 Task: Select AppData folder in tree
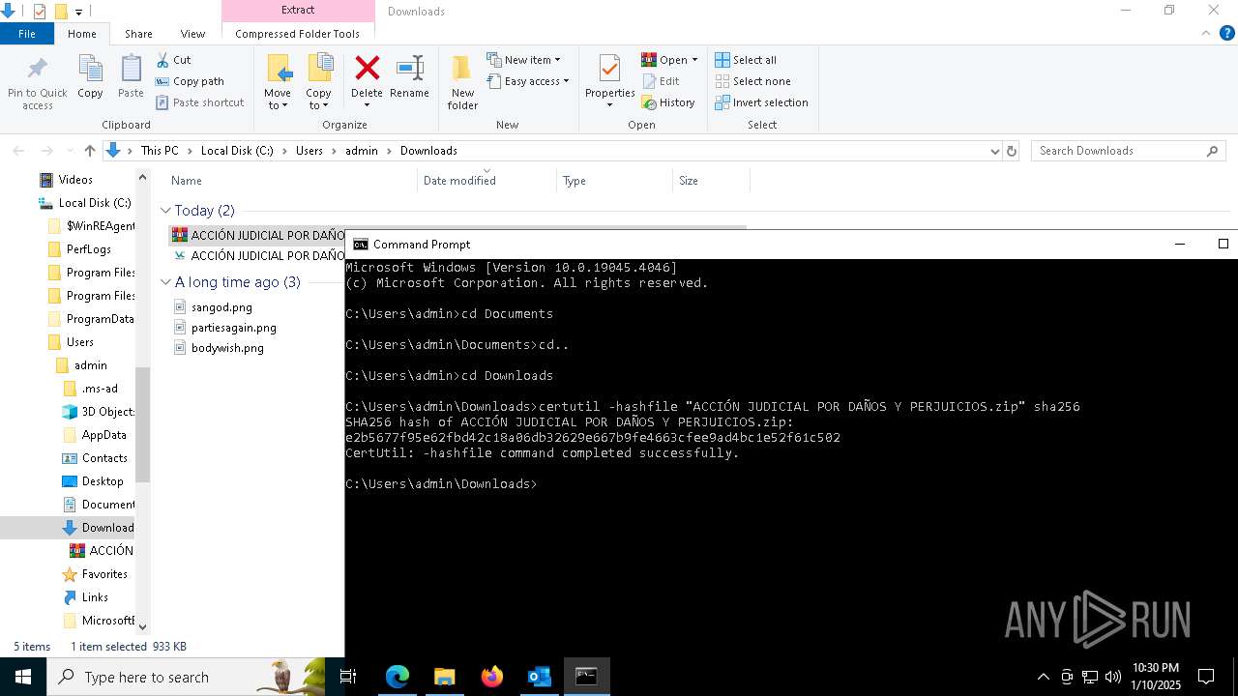coord(103,435)
